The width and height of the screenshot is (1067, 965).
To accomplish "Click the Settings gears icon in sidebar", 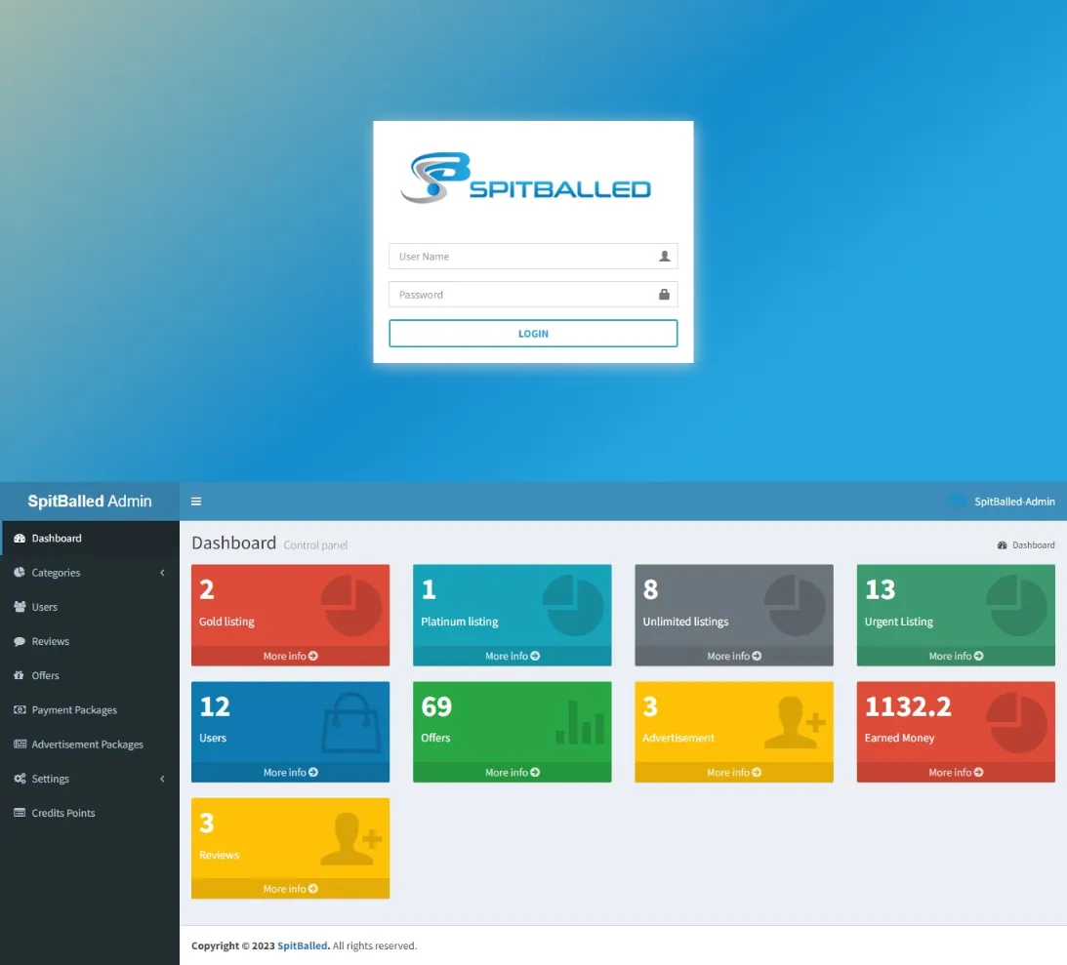I will click(20, 779).
